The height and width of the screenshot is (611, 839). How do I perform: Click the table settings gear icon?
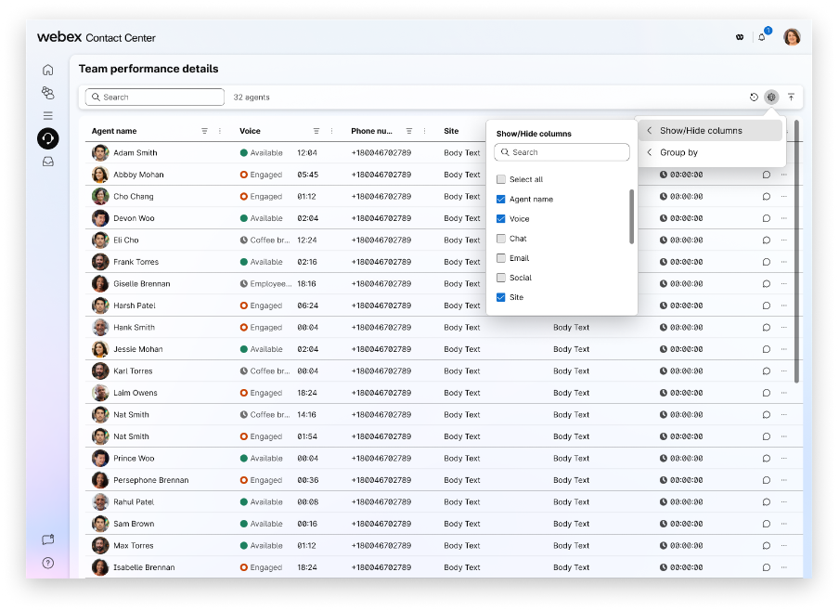click(x=771, y=97)
